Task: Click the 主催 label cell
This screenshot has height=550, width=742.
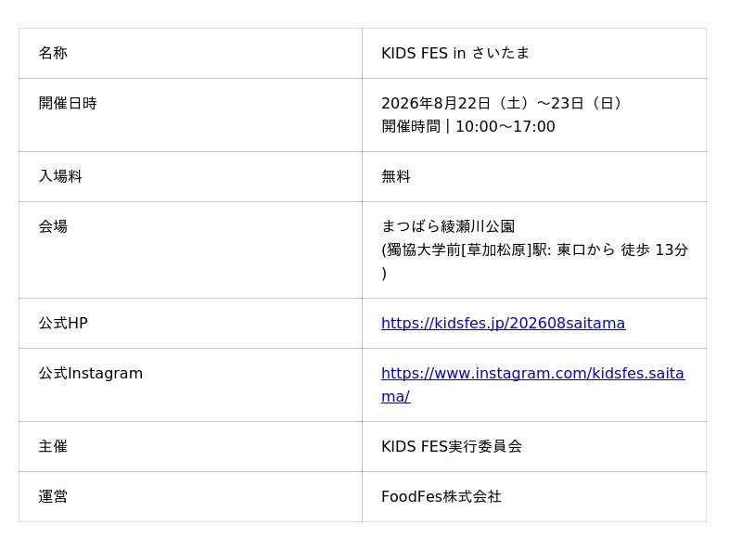Action: [x=190, y=446]
